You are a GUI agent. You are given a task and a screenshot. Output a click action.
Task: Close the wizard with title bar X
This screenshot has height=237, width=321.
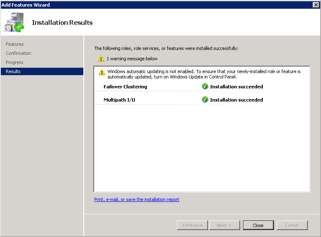(316, 5)
